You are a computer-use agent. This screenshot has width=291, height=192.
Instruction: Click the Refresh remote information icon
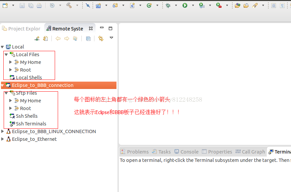(x=45, y=38)
